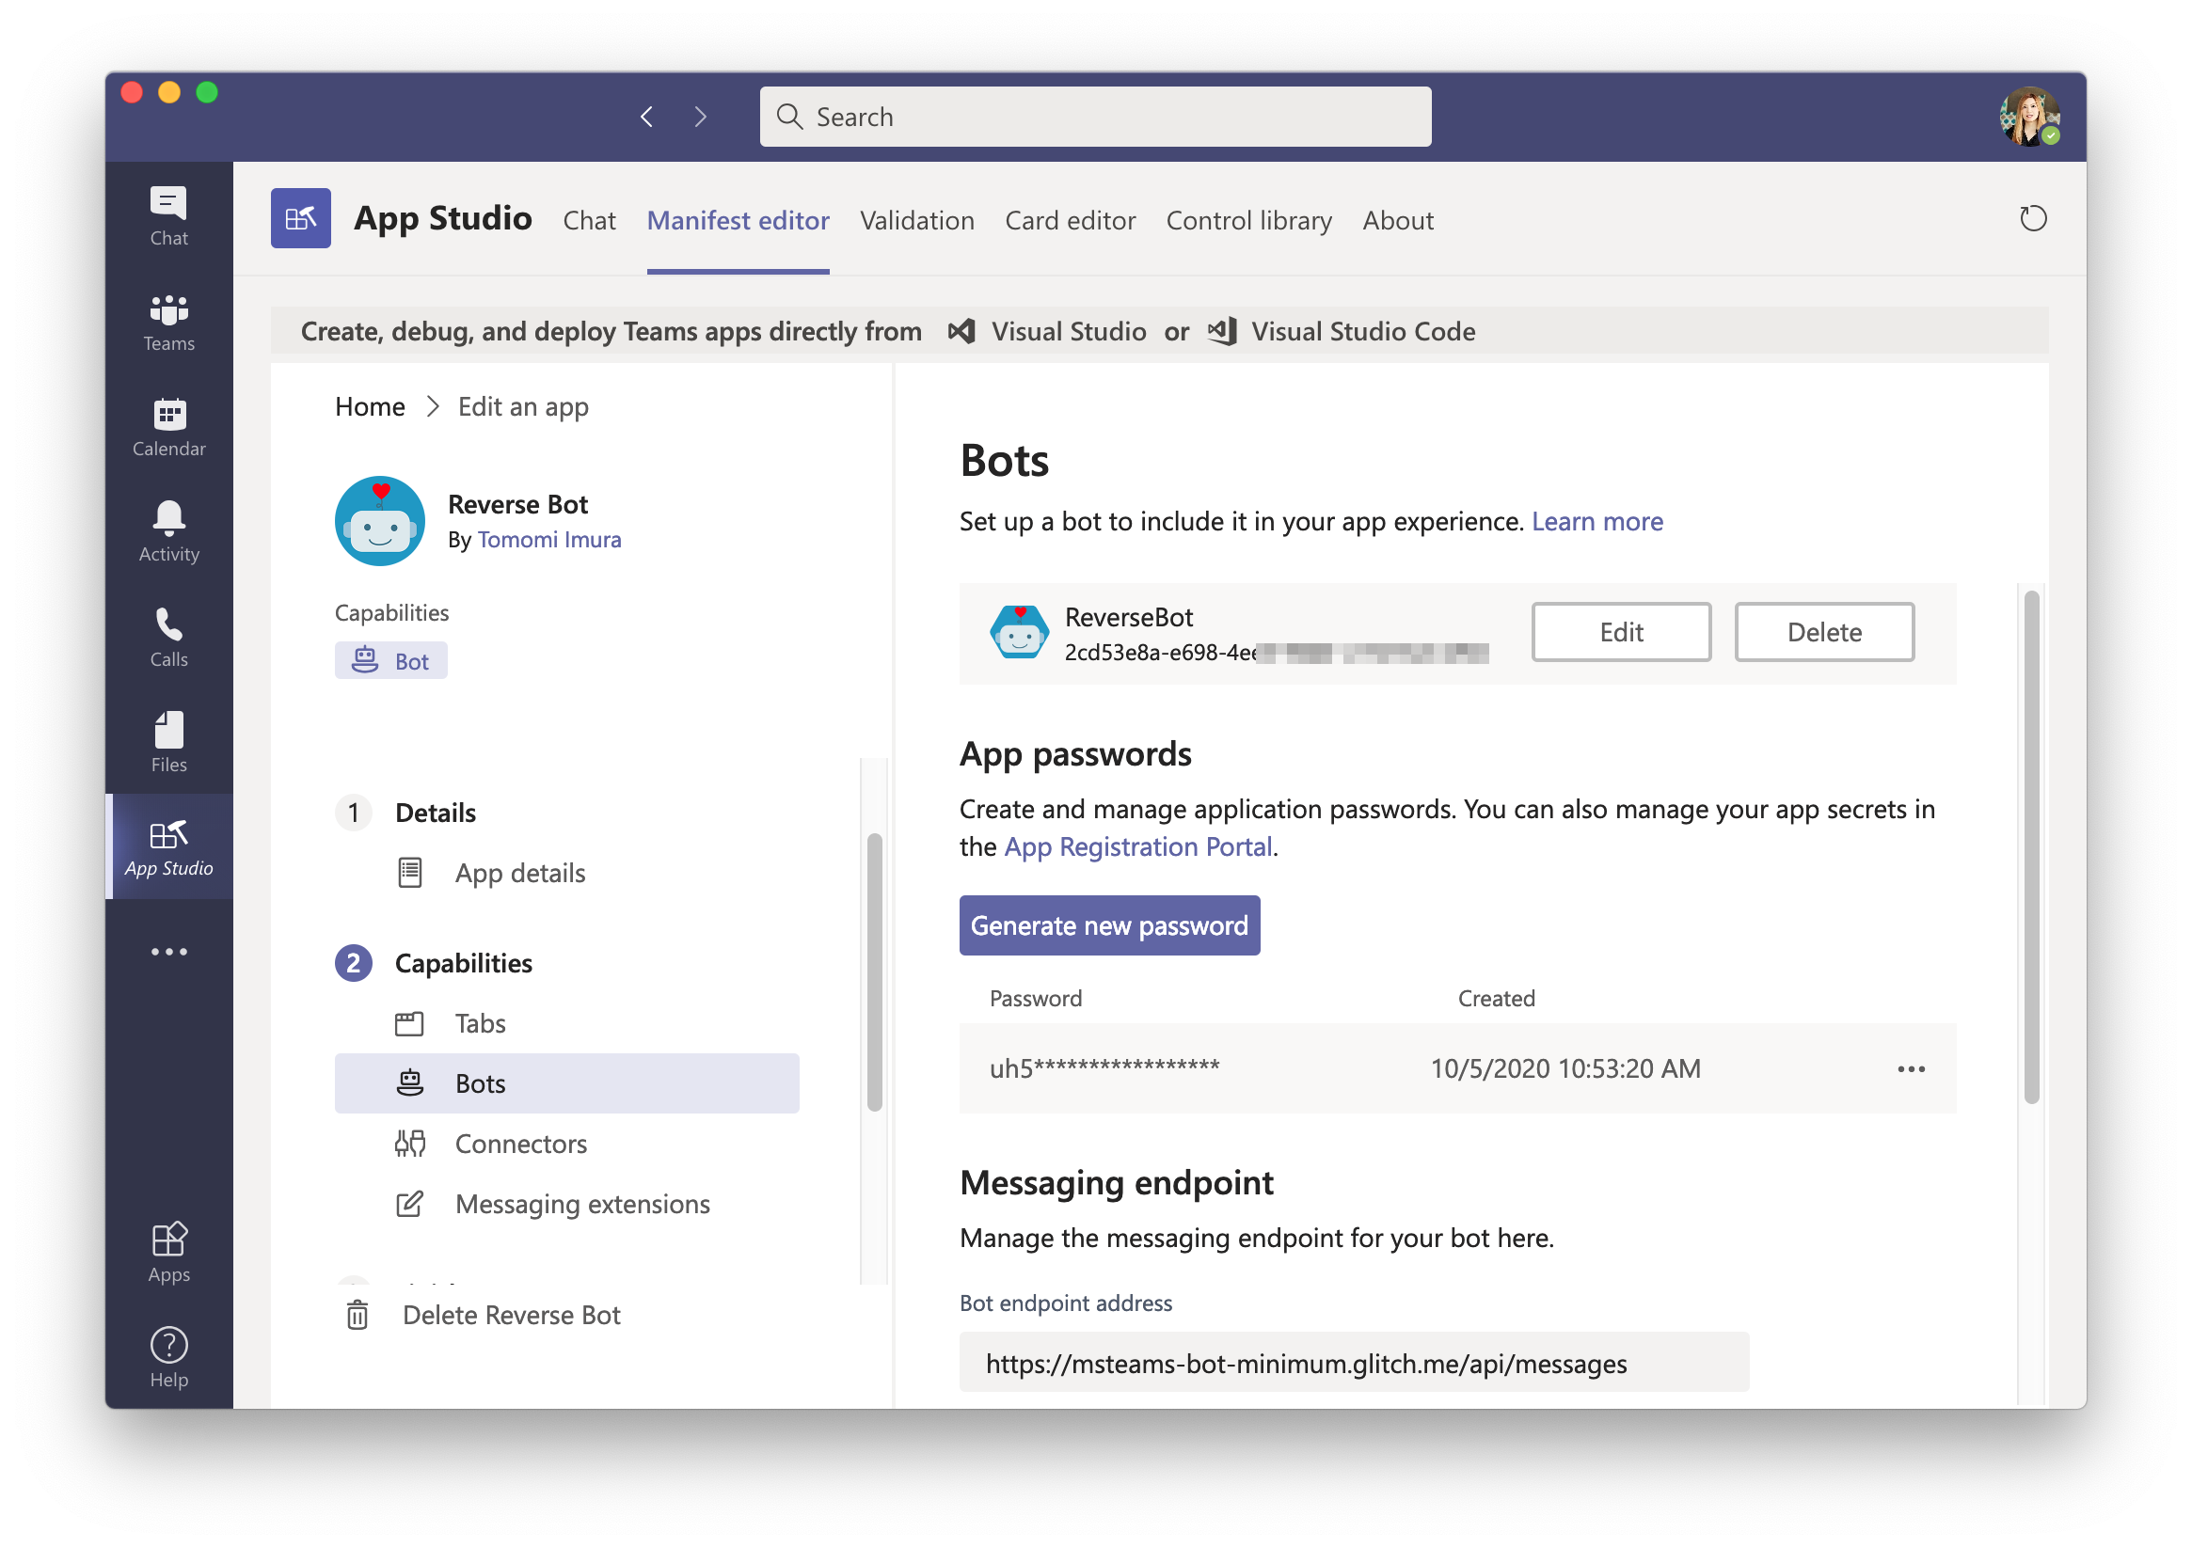This screenshot has width=2192, height=1548.
Task: Open the password row ellipsis menu
Action: [1912, 1069]
